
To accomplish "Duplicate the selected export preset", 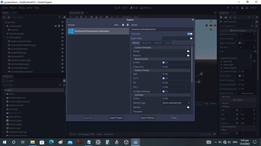I will [x=123, y=25].
